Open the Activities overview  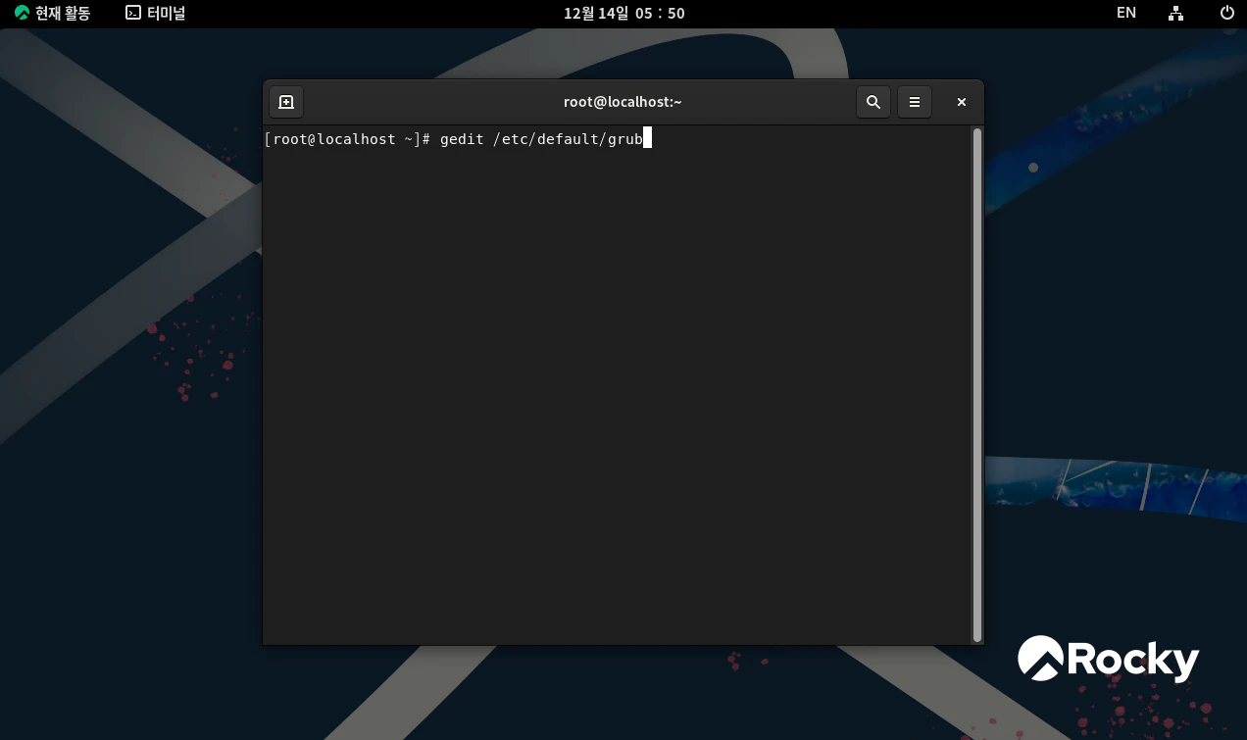click(x=52, y=13)
